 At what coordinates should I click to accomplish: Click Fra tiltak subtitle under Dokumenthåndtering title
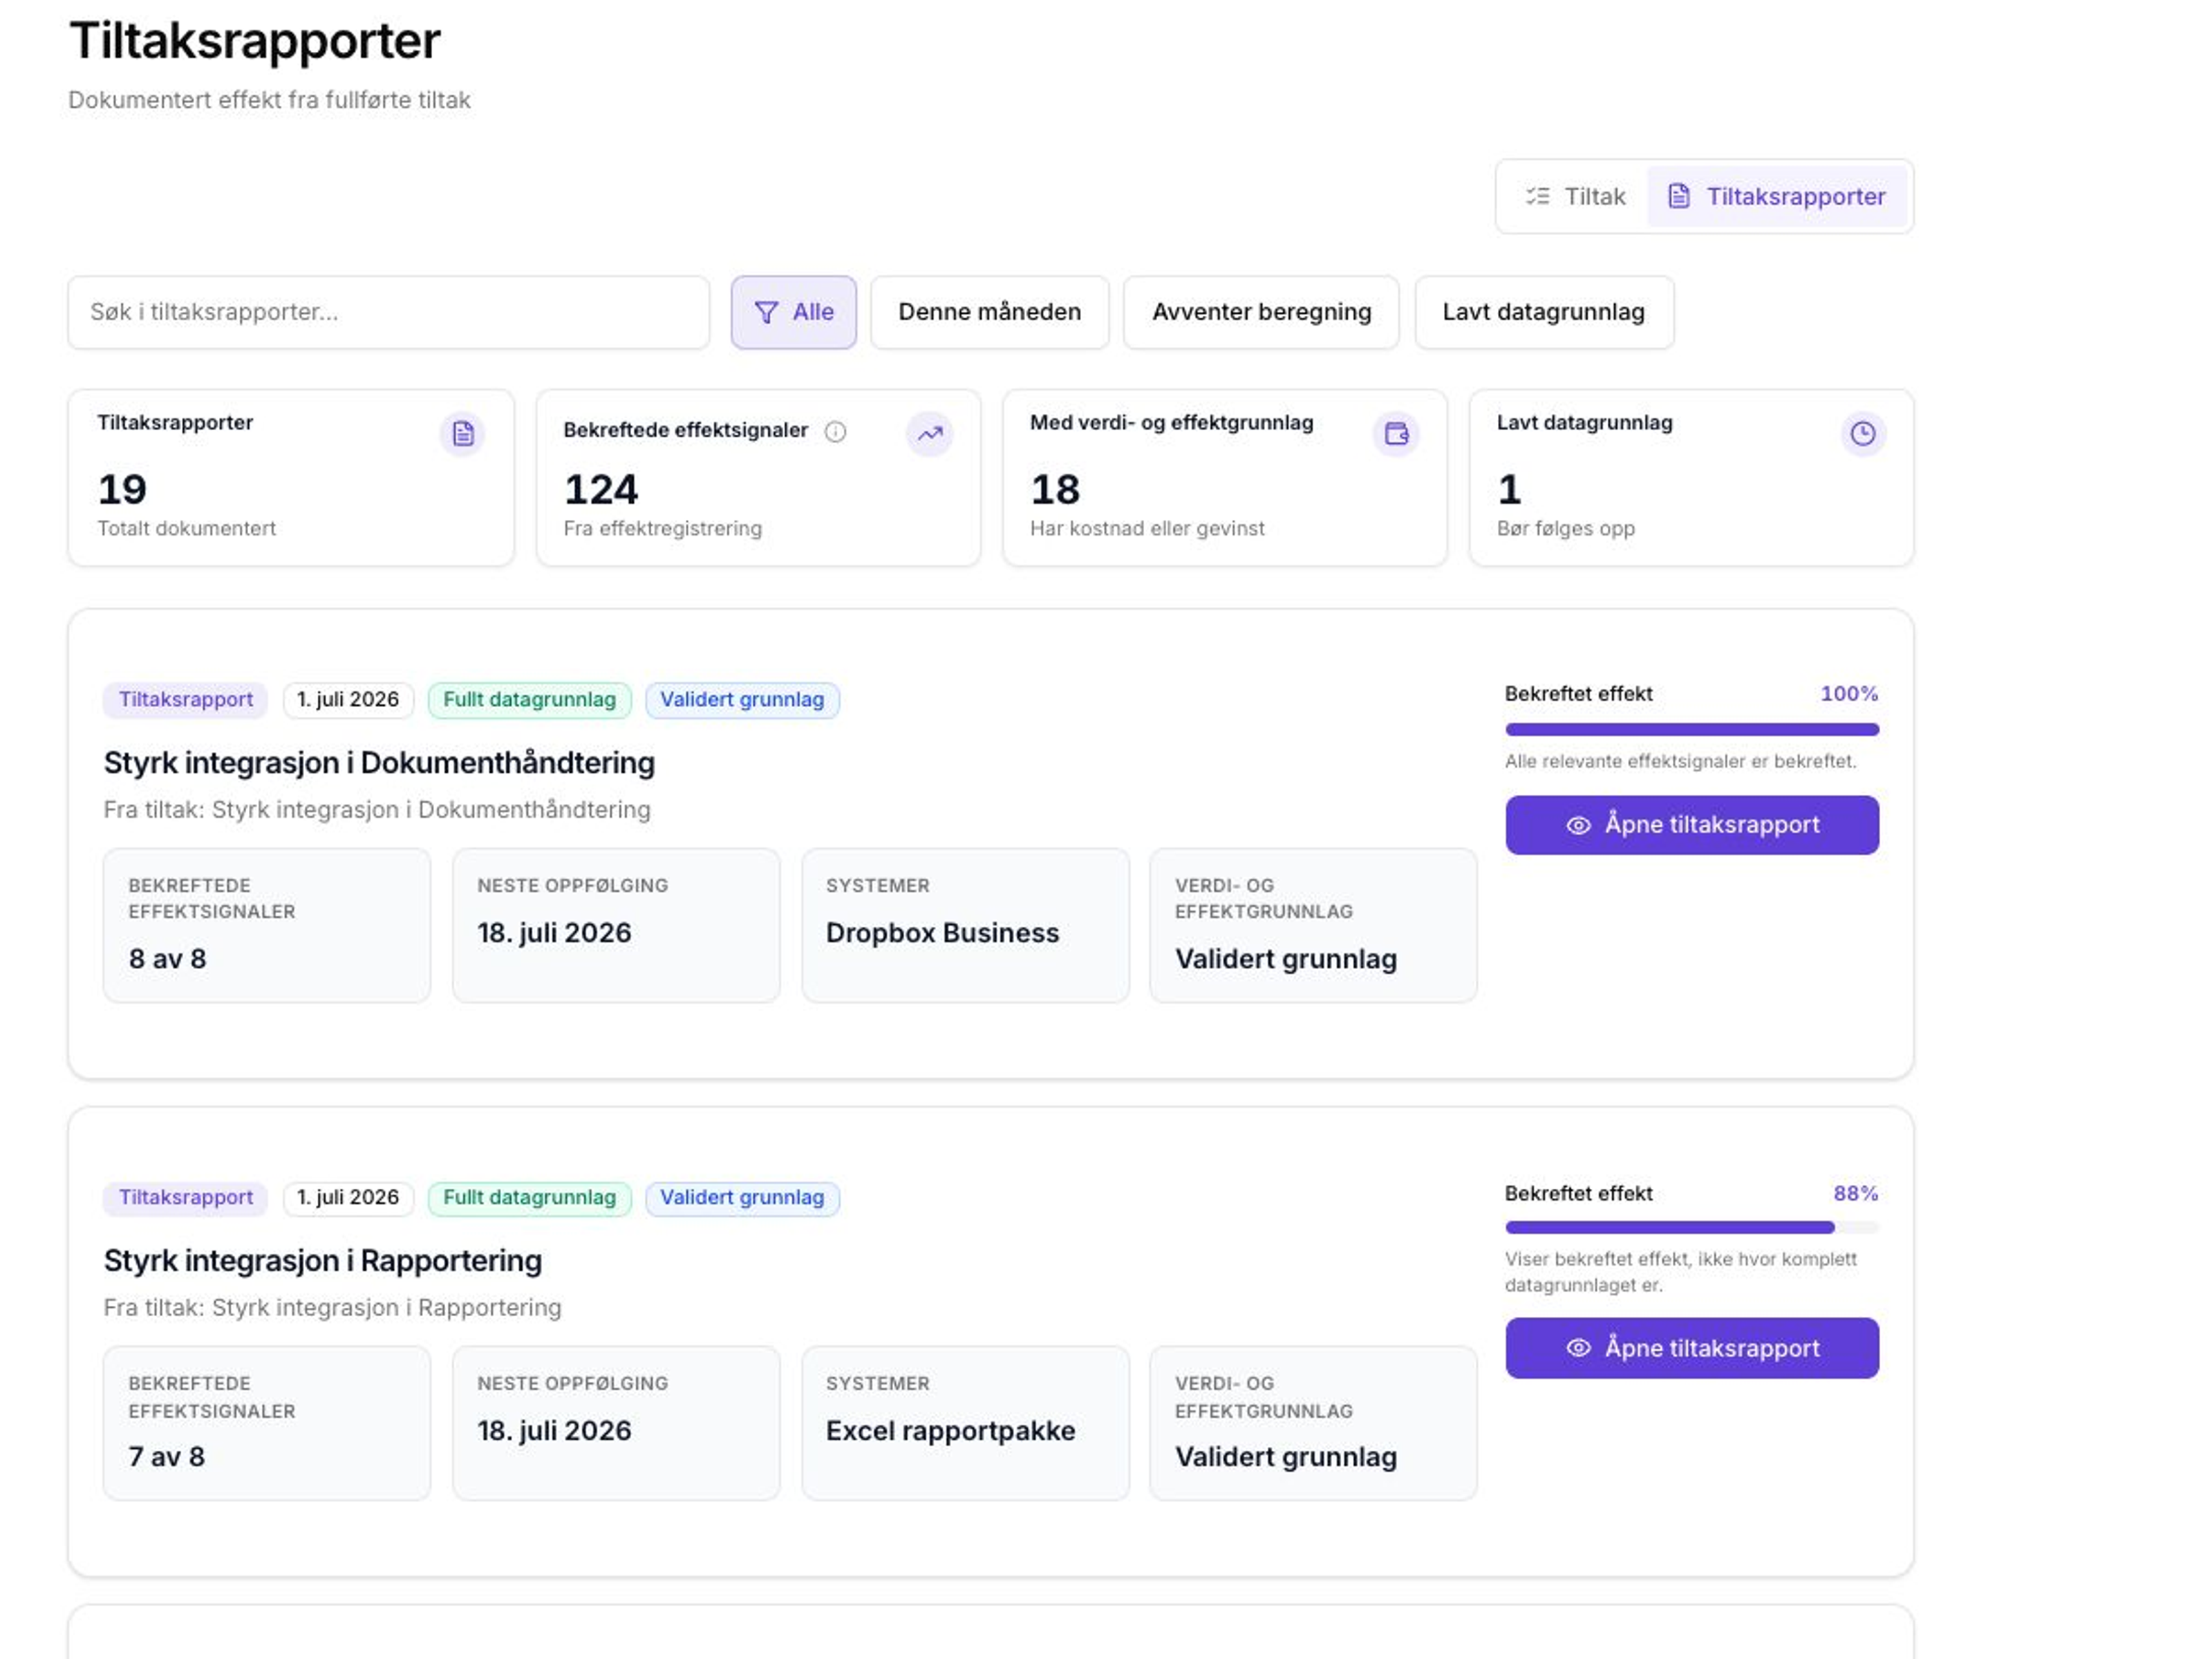click(377, 810)
